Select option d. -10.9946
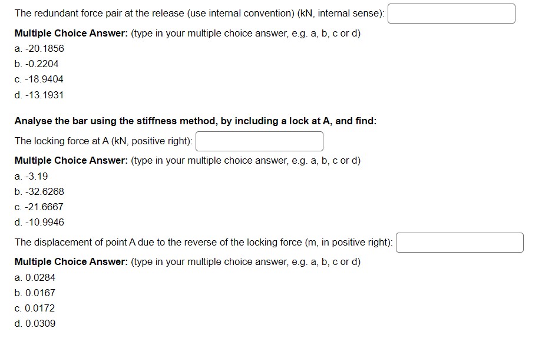This screenshot has width=552, height=348. pos(39,223)
